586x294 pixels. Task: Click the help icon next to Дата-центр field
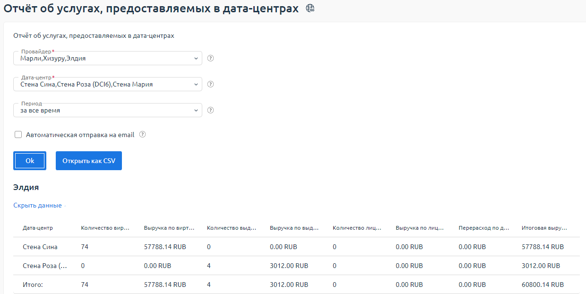211,84
